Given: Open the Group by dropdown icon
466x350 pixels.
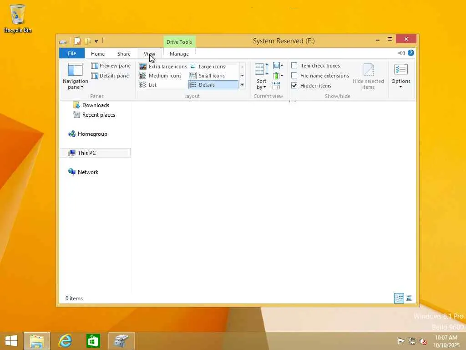Looking at the screenshot, I should point(278,66).
